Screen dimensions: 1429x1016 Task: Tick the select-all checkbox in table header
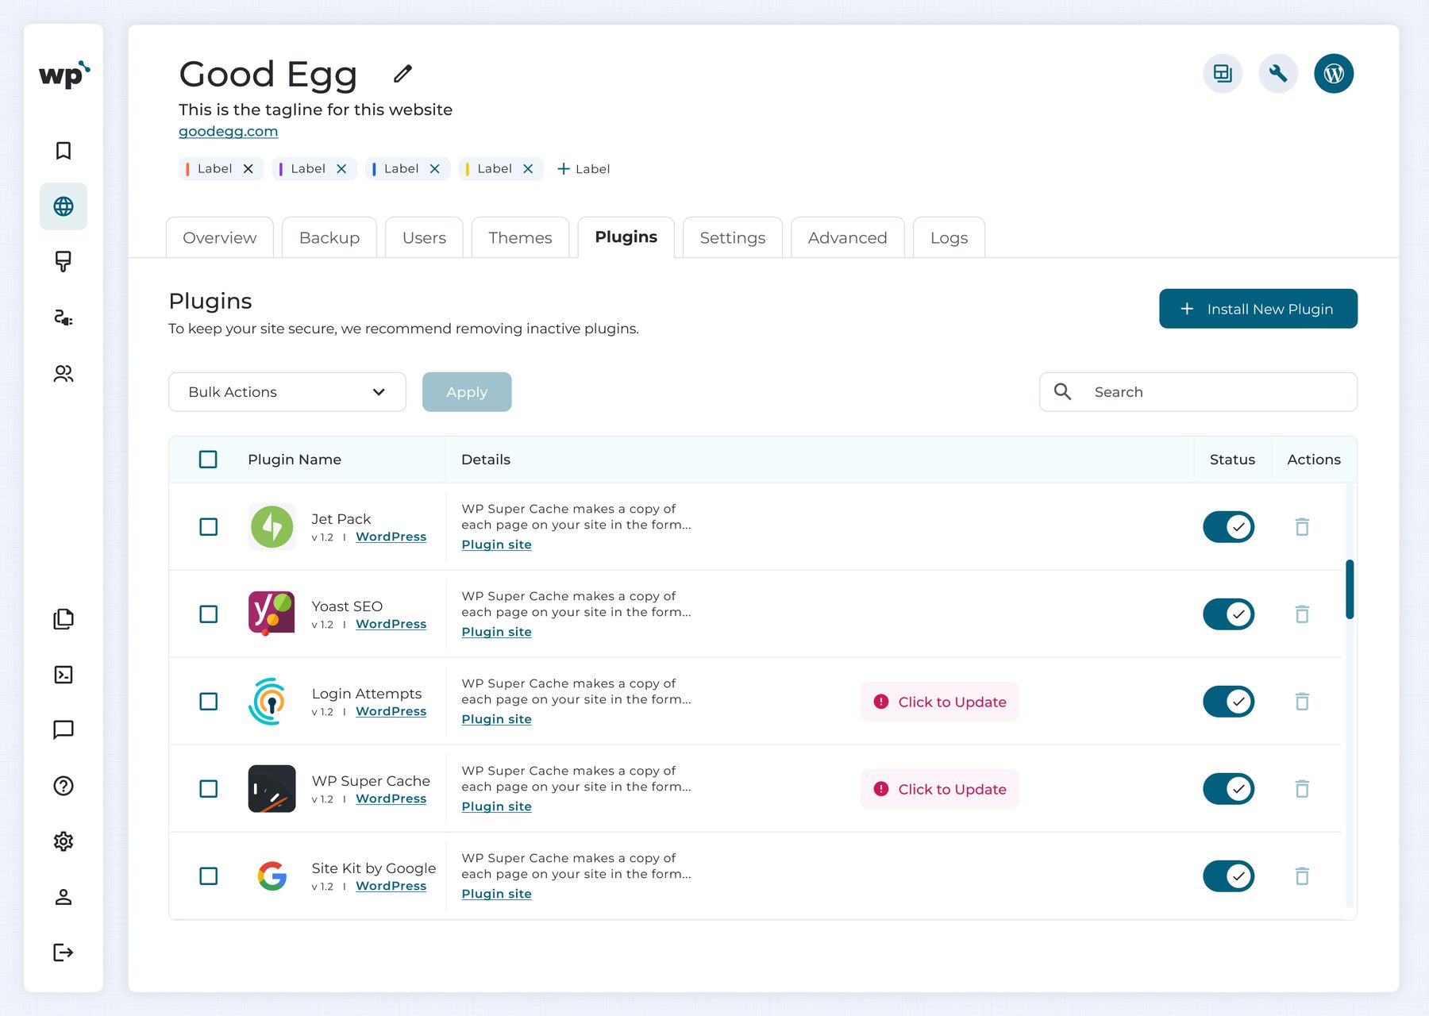[208, 460]
